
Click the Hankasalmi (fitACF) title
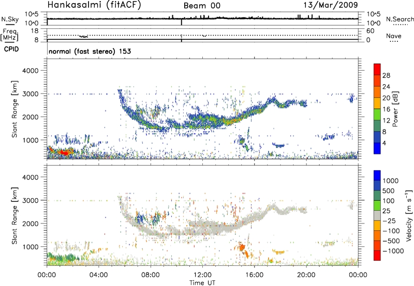(94, 5)
